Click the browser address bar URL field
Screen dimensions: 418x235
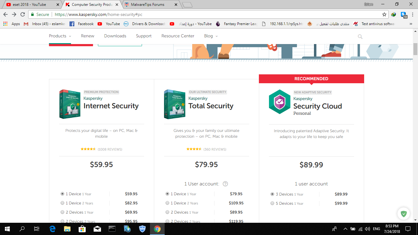pyautogui.click(x=214, y=14)
